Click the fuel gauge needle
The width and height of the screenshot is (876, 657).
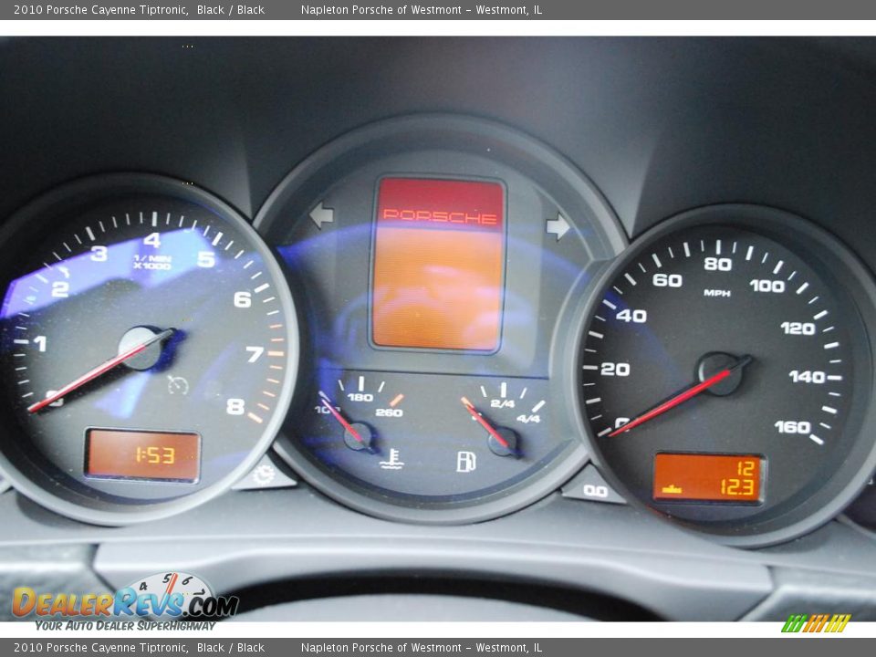point(485,422)
